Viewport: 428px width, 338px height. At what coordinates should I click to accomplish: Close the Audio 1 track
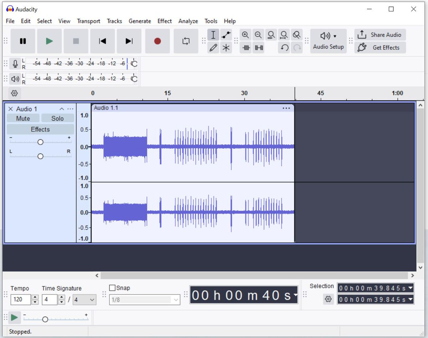10,109
